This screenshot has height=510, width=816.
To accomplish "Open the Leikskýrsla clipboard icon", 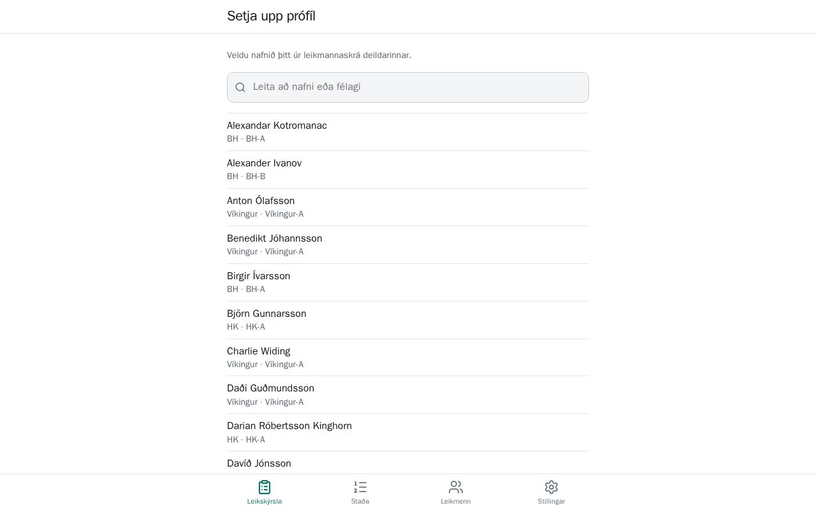I will click(265, 487).
